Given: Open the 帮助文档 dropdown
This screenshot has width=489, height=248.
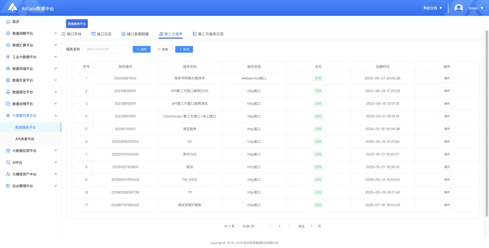Looking at the screenshot, I should [433, 8].
